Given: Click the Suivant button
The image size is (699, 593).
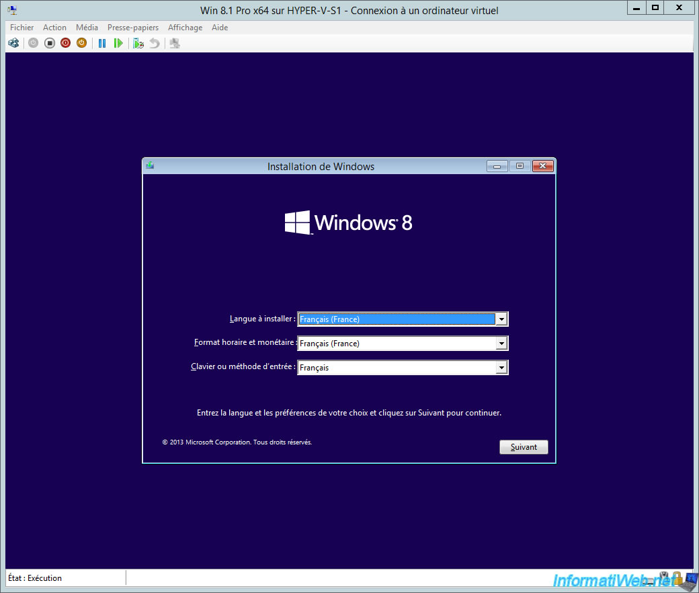Looking at the screenshot, I should click(524, 446).
